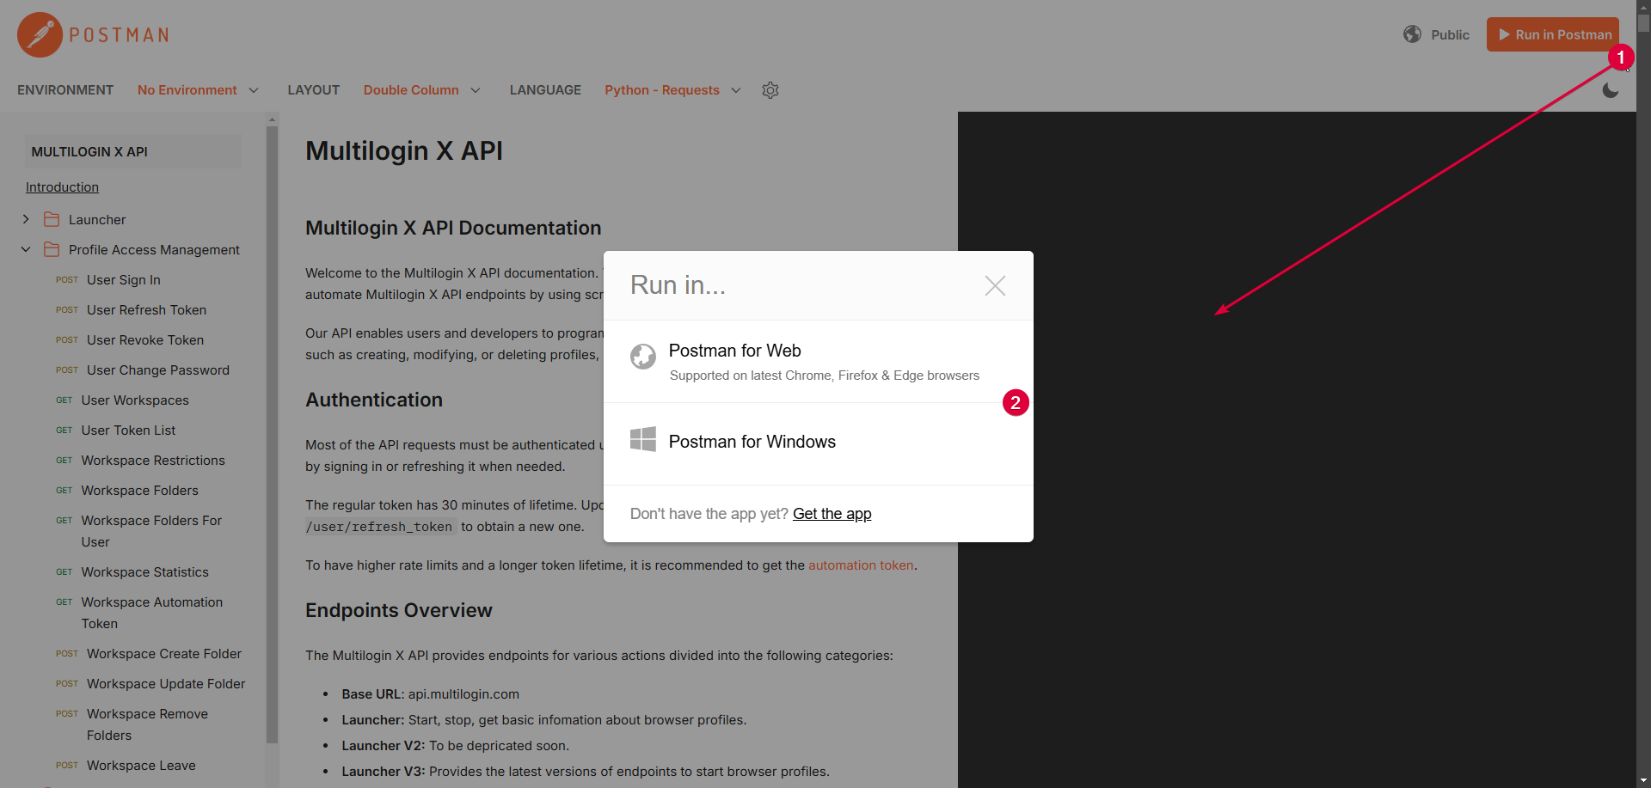Click the LANGUAGE menu item
Viewport: 1651px width, 788px height.
545,89
